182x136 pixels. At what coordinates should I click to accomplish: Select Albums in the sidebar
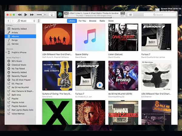[20, 36]
